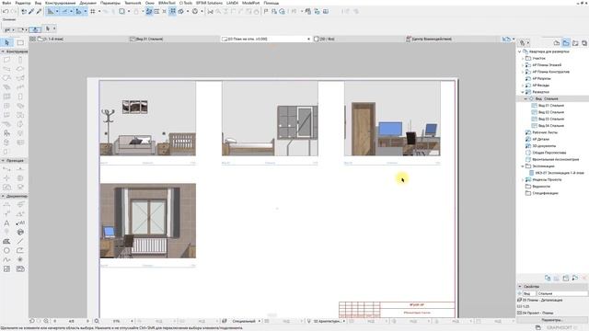Collapse the Документирование toolbox section

(x=3, y=196)
